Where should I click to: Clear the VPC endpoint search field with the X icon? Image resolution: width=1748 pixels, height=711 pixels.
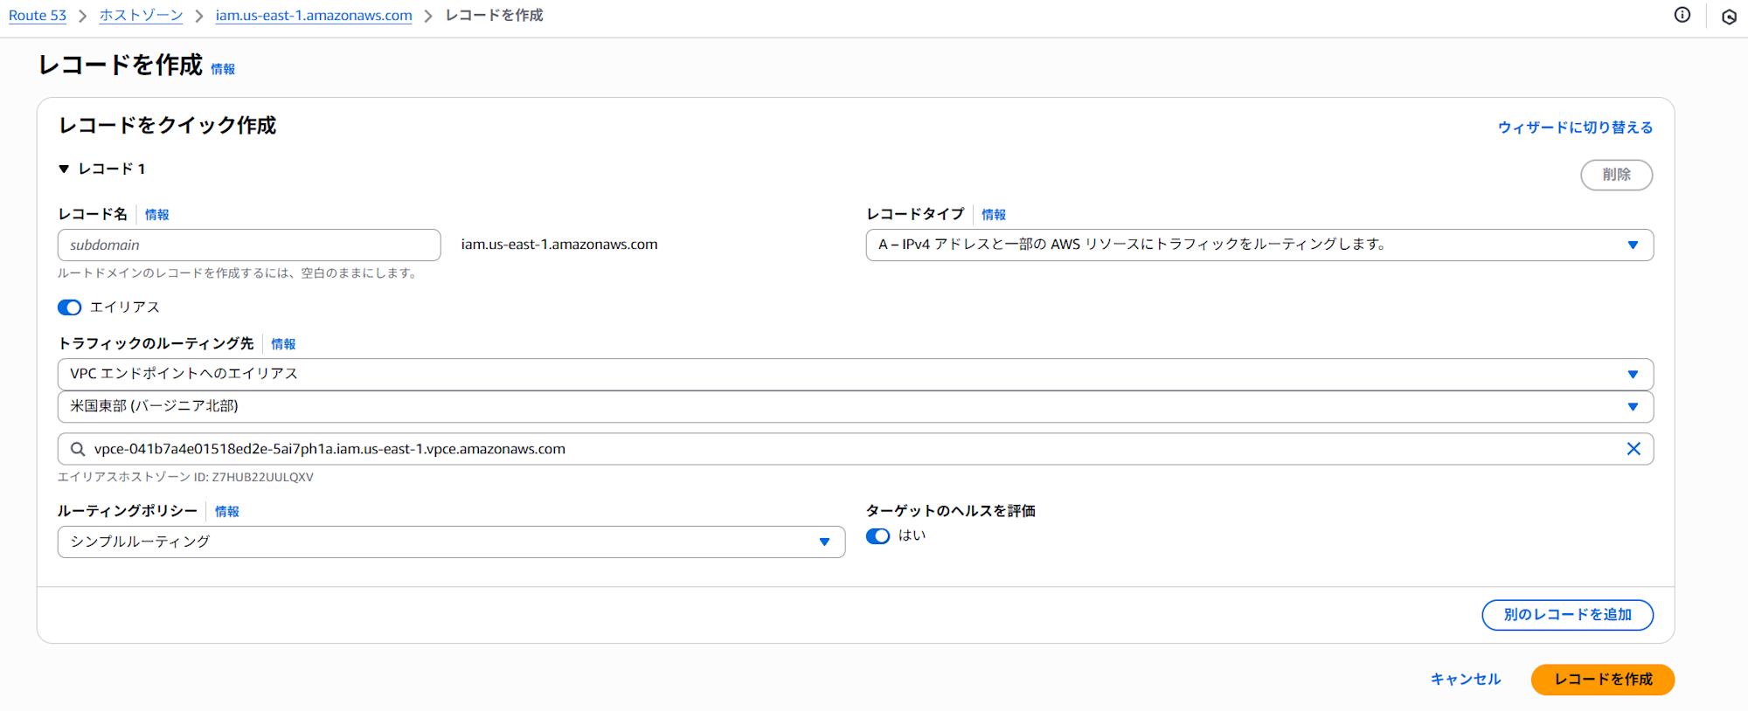coord(1634,449)
